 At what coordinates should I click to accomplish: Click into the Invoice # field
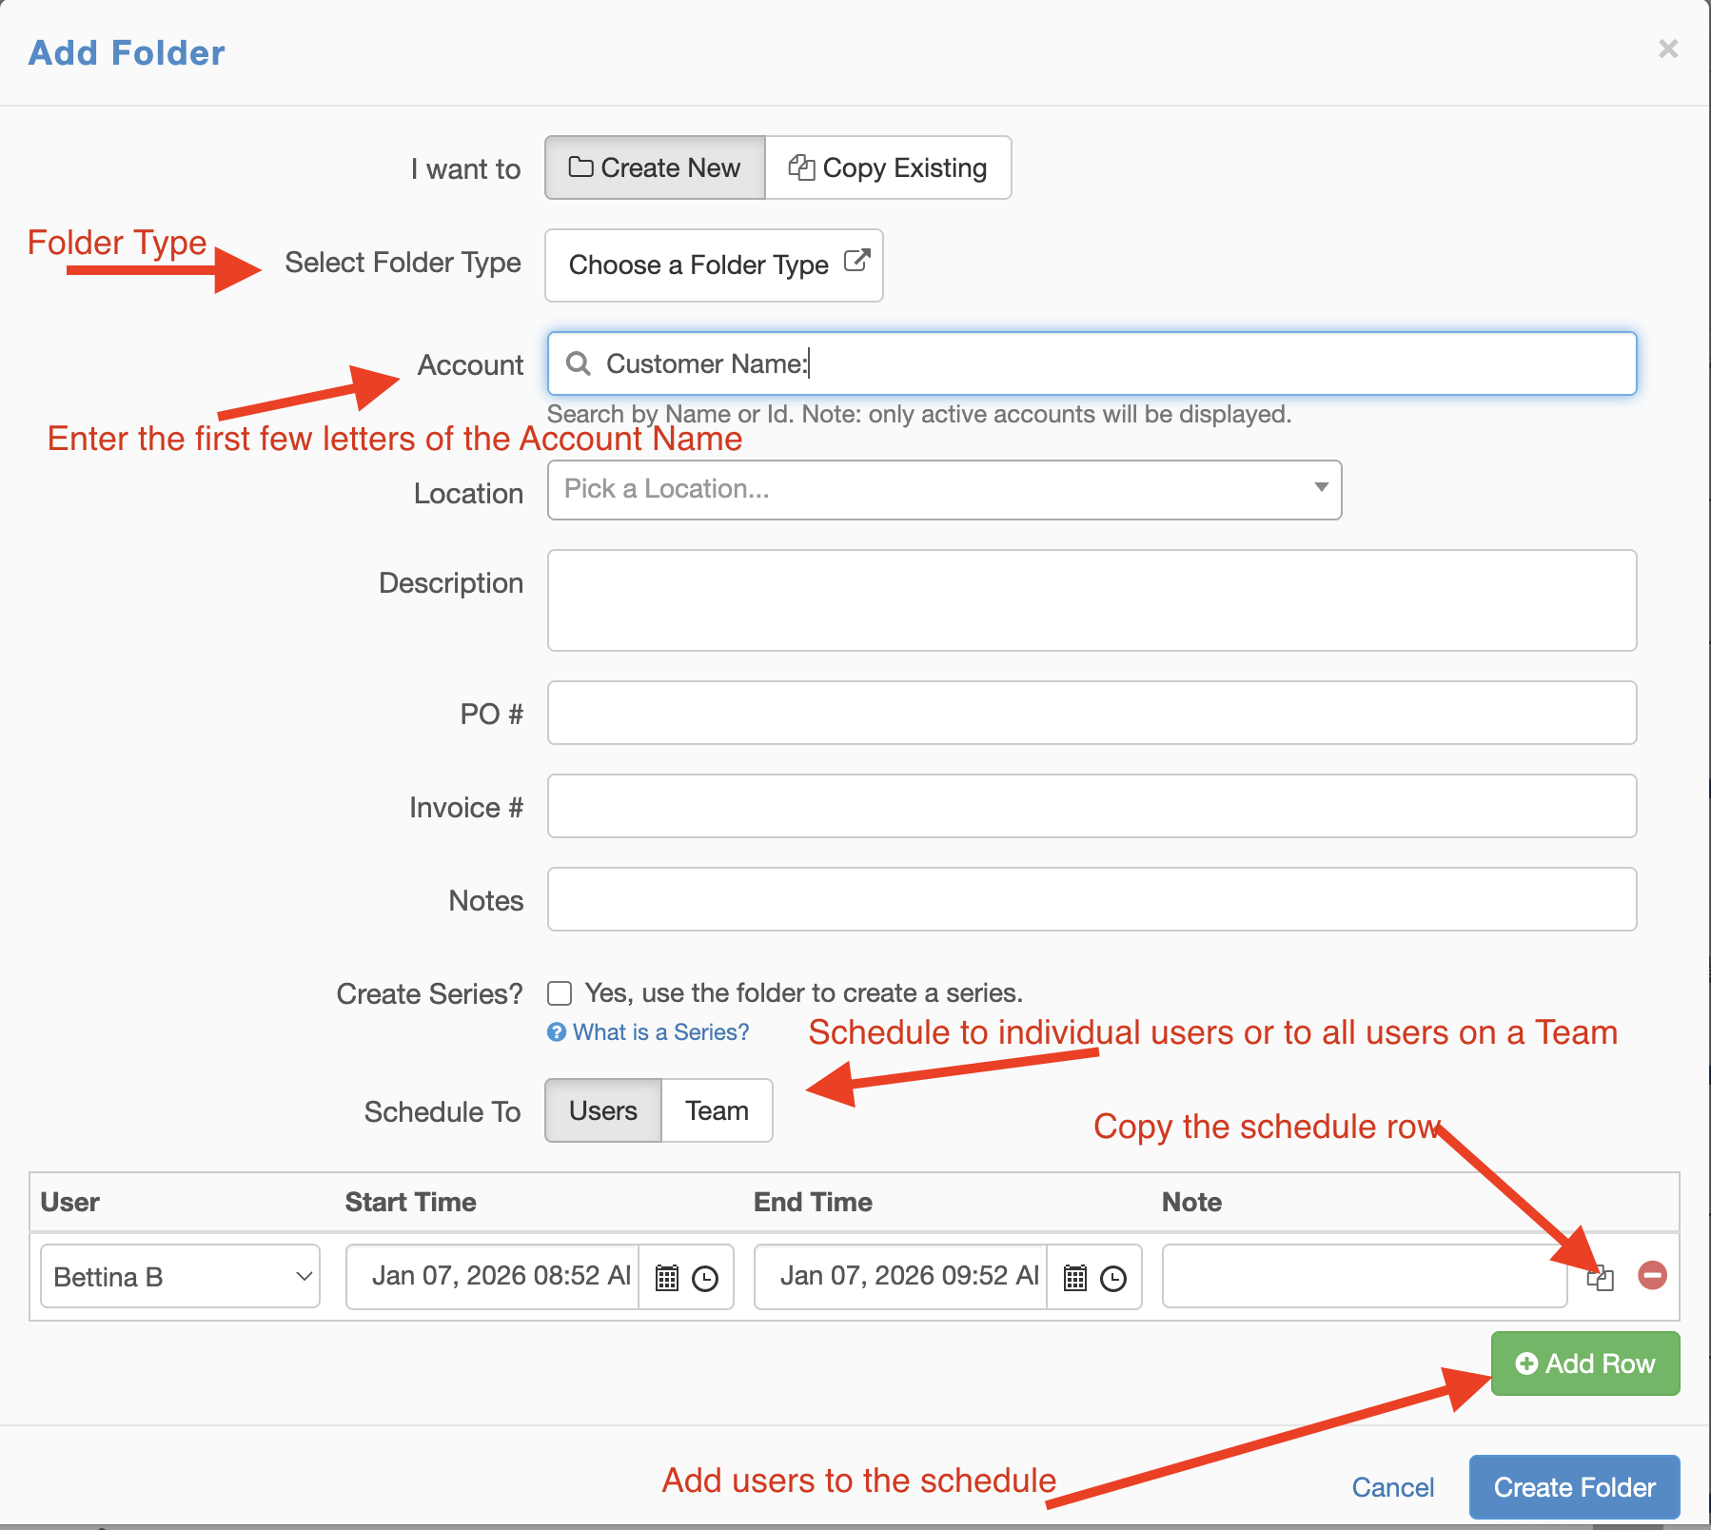coord(1091,806)
